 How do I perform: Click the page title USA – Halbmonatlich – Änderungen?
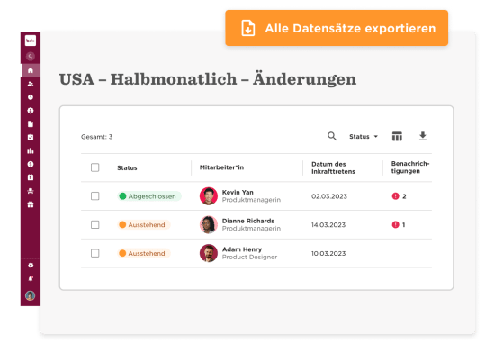pyautogui.click(x=208, y=79)
